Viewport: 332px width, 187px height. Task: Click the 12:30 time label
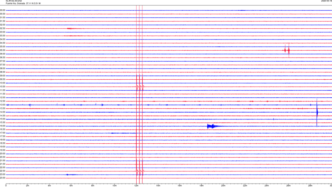pos(2,101)
